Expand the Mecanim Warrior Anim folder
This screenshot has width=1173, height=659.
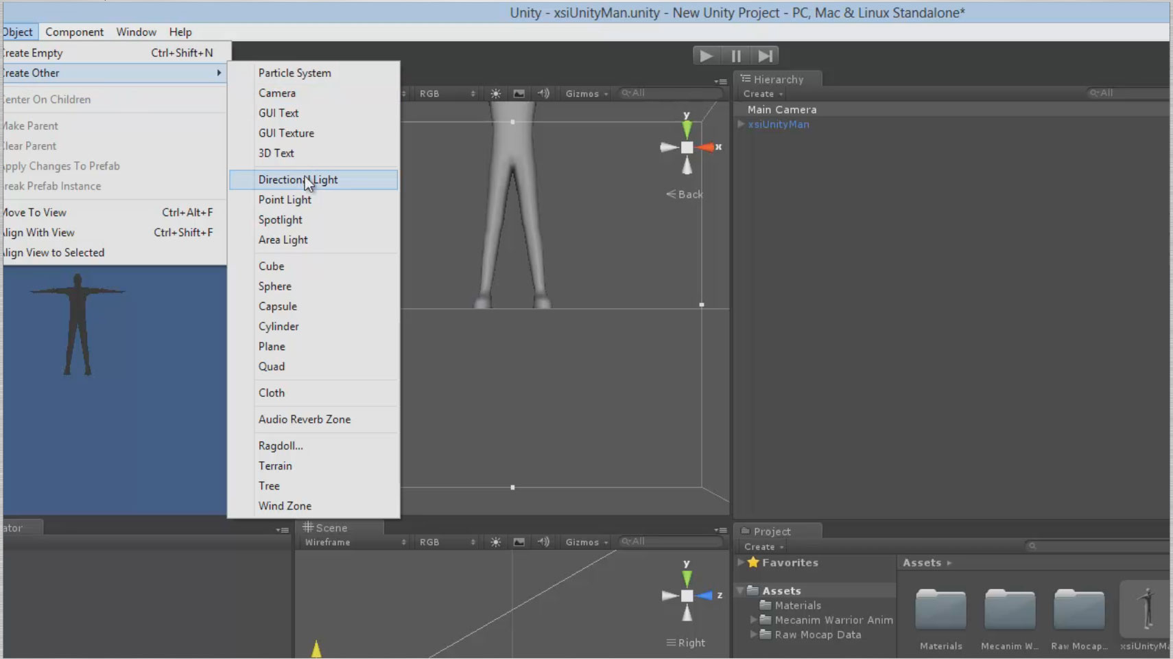point(753,620)
